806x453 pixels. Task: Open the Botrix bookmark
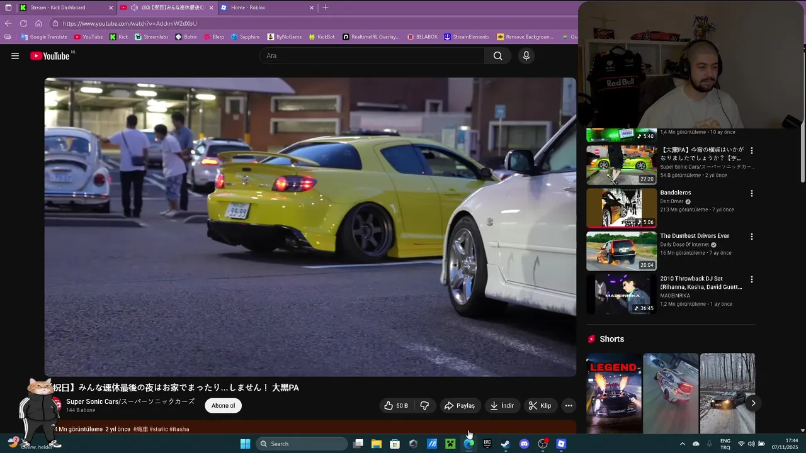pos(186,36)
